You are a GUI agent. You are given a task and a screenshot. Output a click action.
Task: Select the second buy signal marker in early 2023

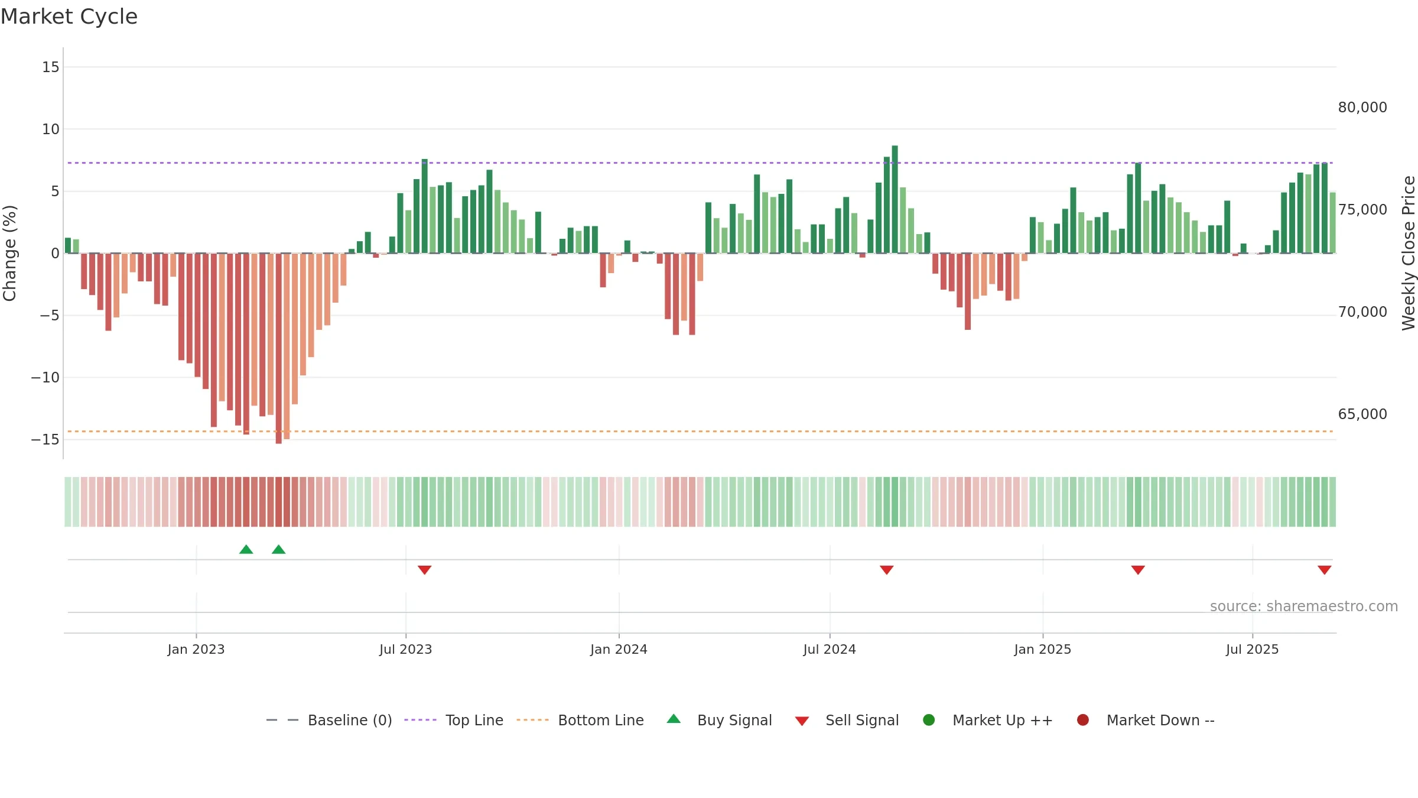point(279,549)
